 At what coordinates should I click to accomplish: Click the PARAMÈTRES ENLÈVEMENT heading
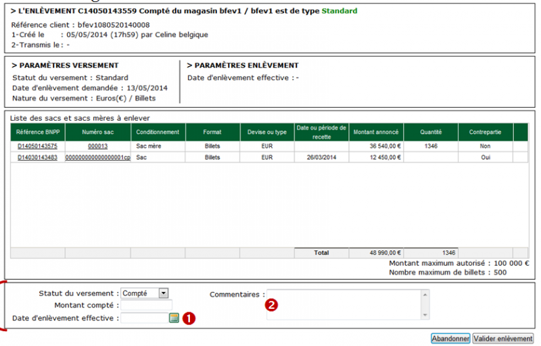click(x=243, y=65)
